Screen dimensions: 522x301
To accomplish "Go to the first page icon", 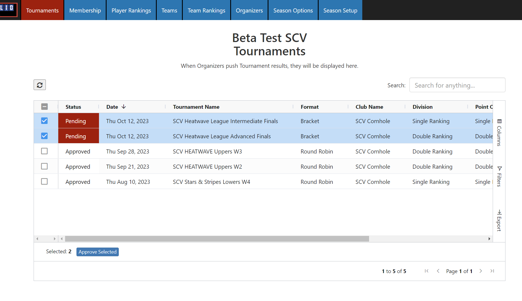I will [427, 271].
